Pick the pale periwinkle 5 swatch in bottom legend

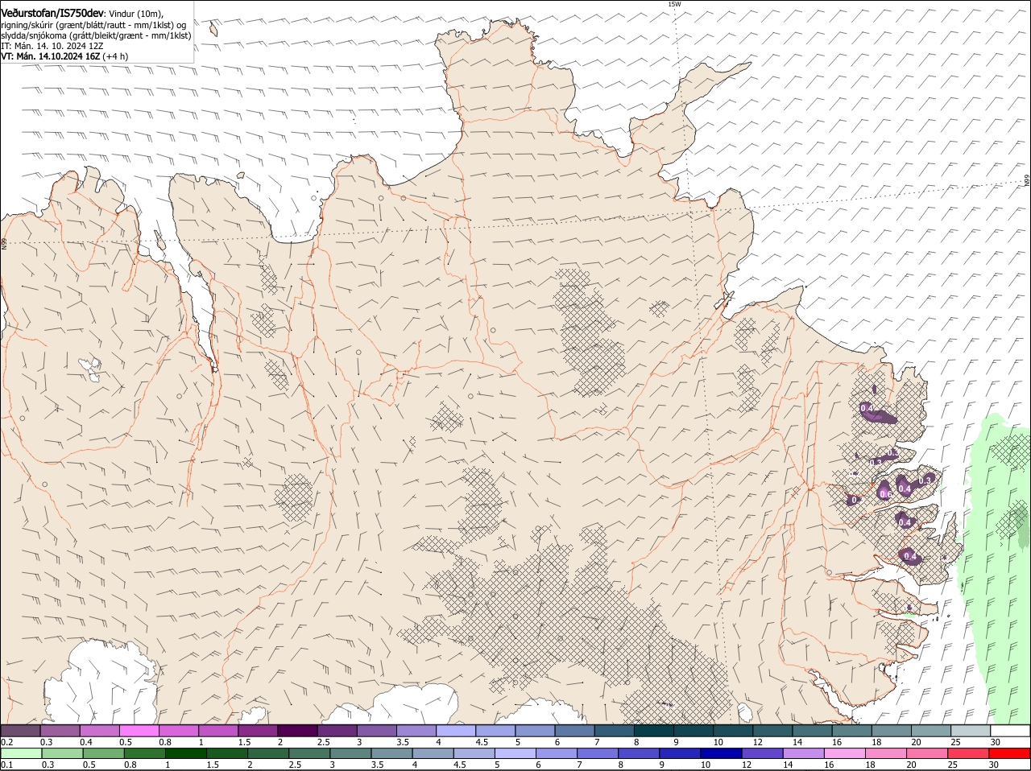click(x=515, y=754)
